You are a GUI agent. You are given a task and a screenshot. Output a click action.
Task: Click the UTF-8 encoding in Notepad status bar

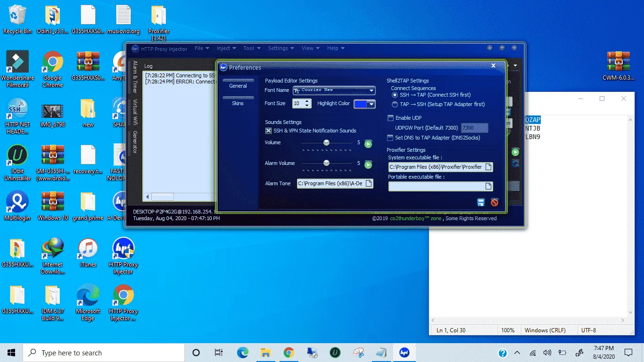pos(589,330)
